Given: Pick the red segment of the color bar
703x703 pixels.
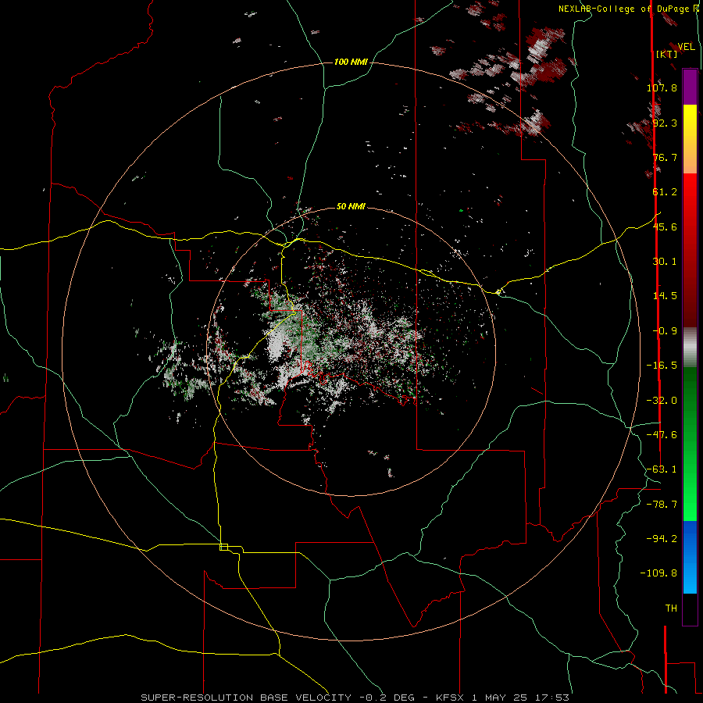Looking at the screenshot, I should coord(690,250).
